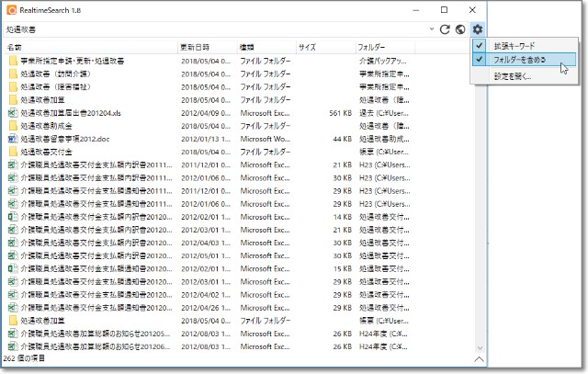Expand the search history dropdown arrow
The width and height of the screenshot is (588, 374).
431,29
